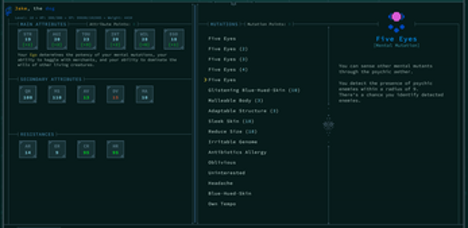Click the Main Attributes section header

pyautogui.click(x=43, y=24)
